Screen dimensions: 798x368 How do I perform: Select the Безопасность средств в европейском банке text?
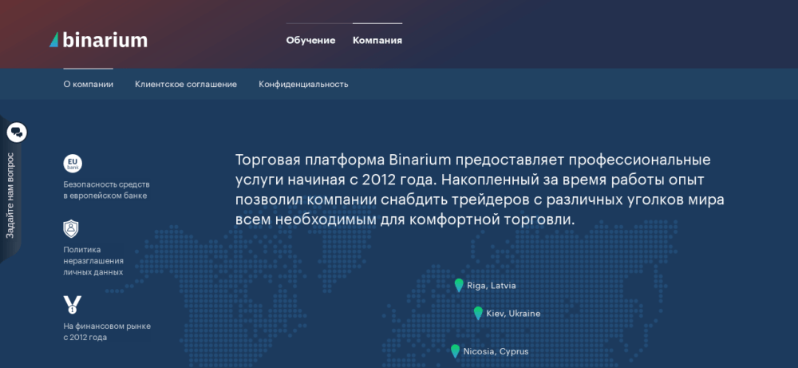(105, 189)
